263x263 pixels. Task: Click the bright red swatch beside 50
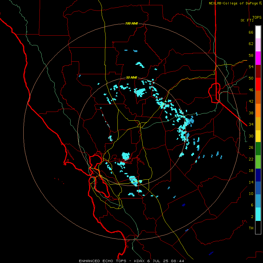click(258, 84)
